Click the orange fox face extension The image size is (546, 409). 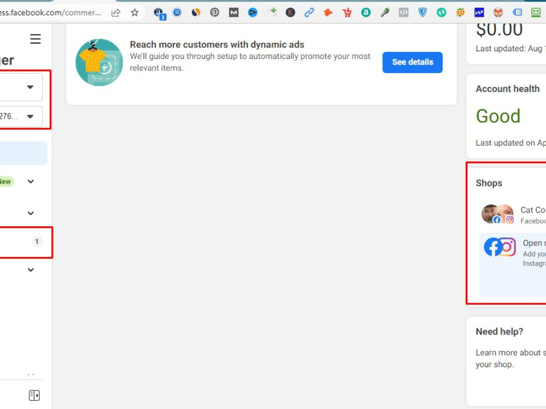point(498,13)
